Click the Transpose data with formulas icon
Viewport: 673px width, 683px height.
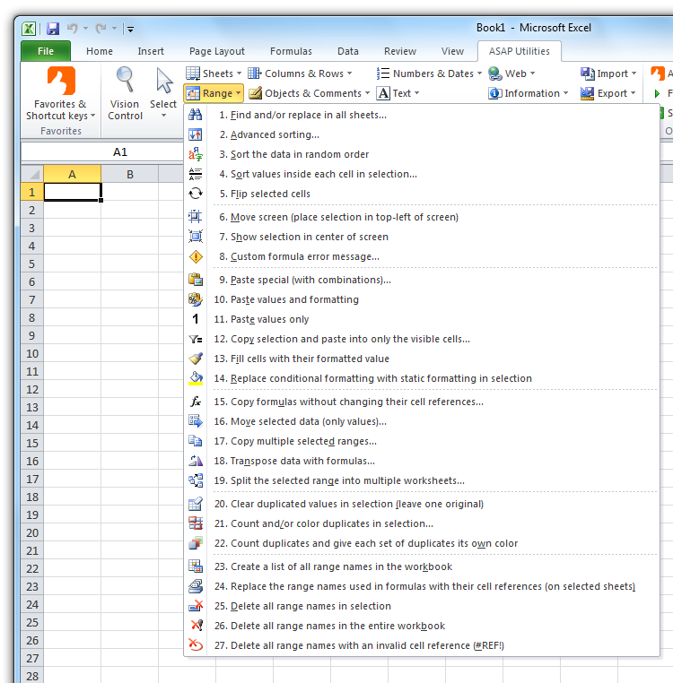pyautogui.click(x=196, y=461)
